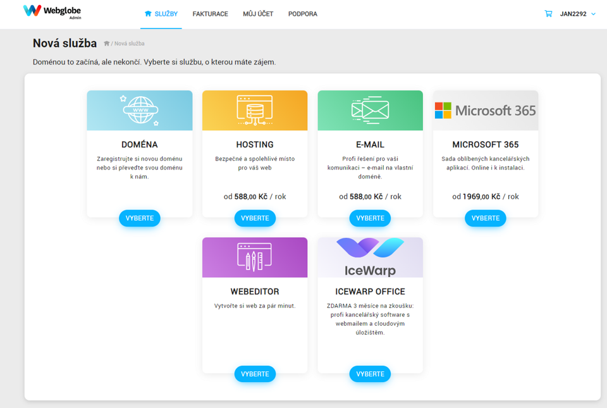Open the Podpora menu item
The width and height of the screenshot is (607, 408).
(303, 14)
